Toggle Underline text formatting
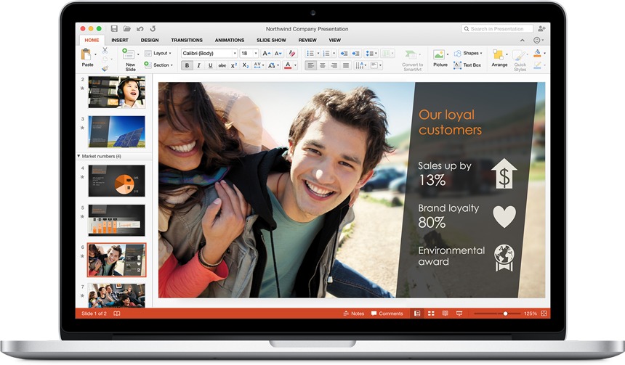The height and width of the screenshot is (365, 625). coord(211,65)
